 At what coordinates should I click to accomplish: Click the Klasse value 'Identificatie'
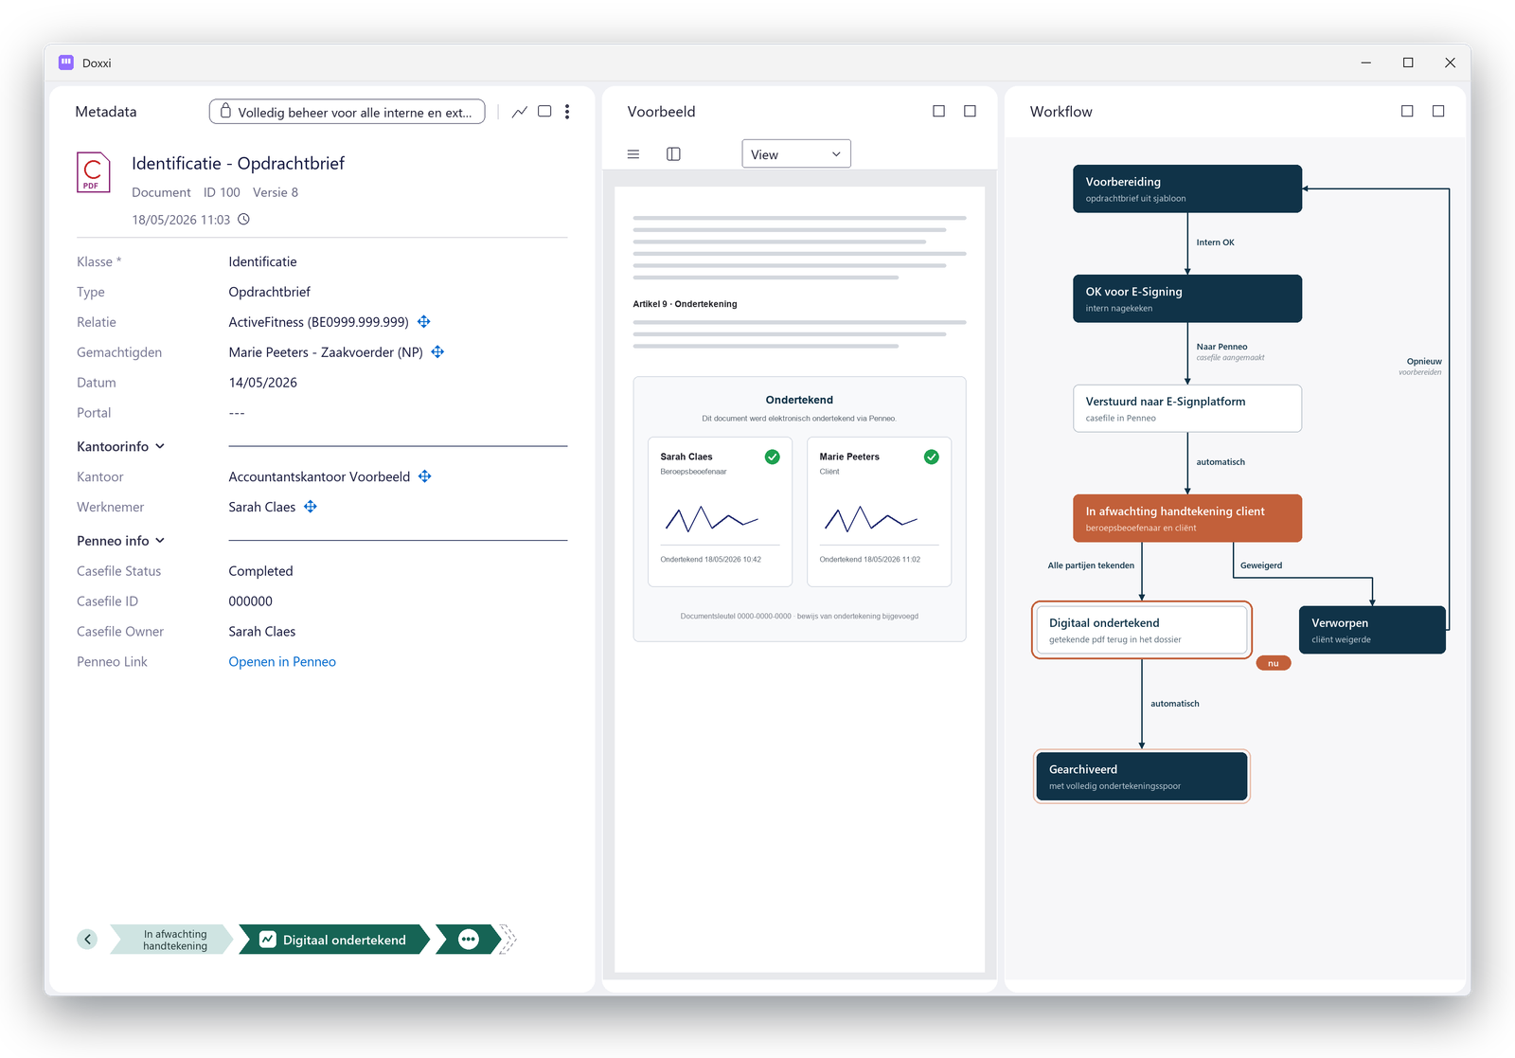(262, 261)
